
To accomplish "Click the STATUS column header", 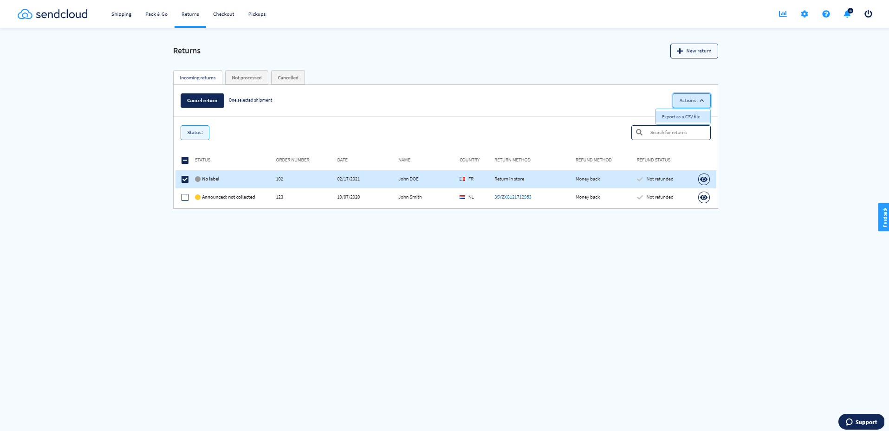I will 202,160.
